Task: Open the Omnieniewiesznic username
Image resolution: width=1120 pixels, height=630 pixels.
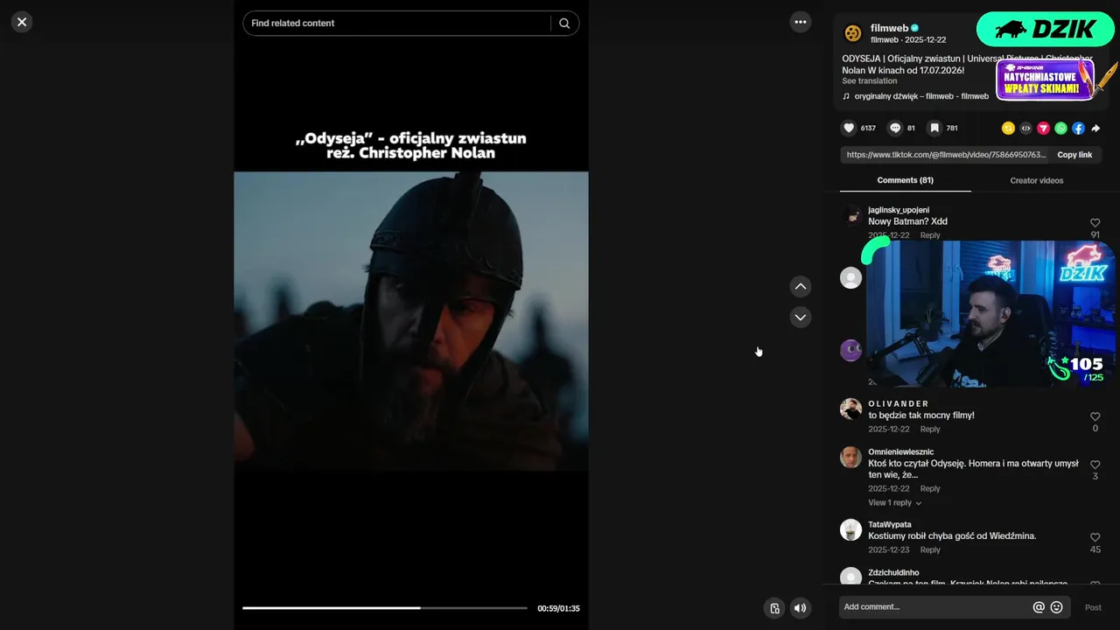Action: pos(900,451)
